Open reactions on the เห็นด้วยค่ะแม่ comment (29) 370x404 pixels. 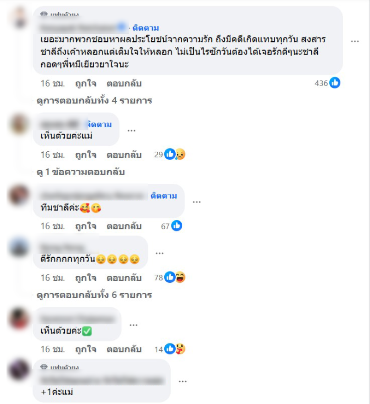click(170, 154)
